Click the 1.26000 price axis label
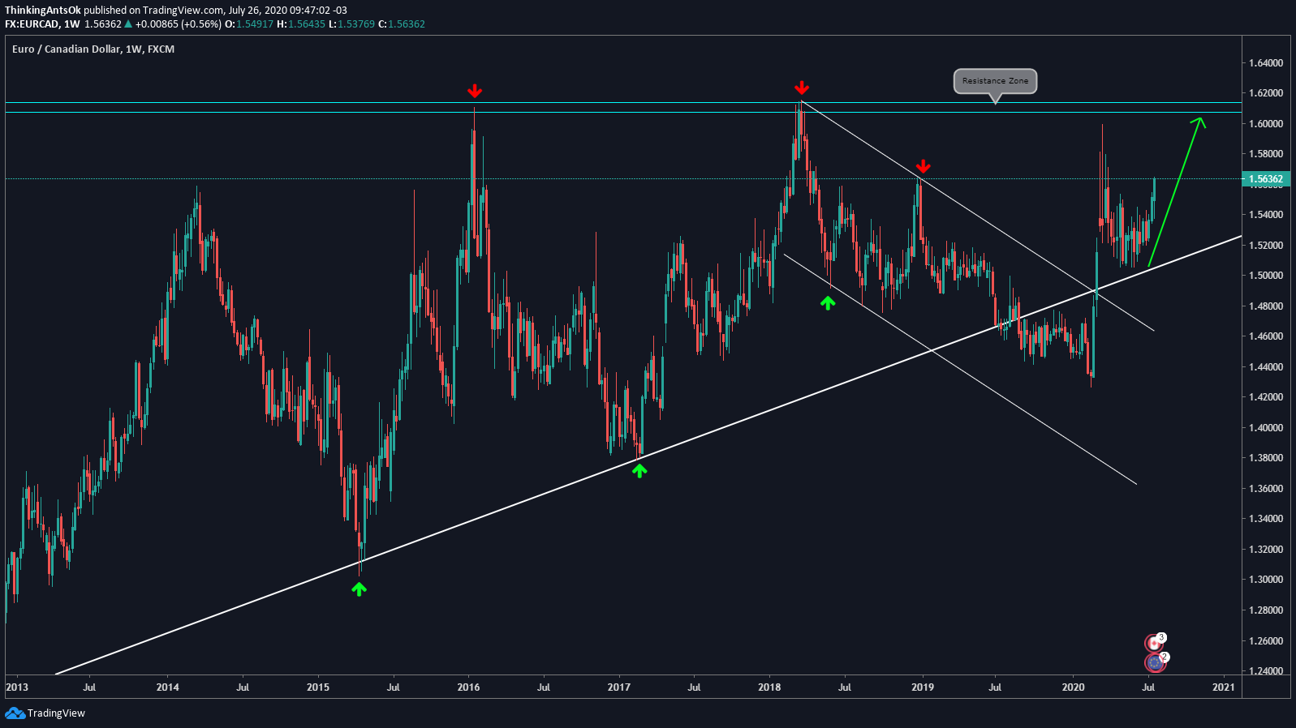The width and height of the screenshot is (1296, 728). point(1266,640)
